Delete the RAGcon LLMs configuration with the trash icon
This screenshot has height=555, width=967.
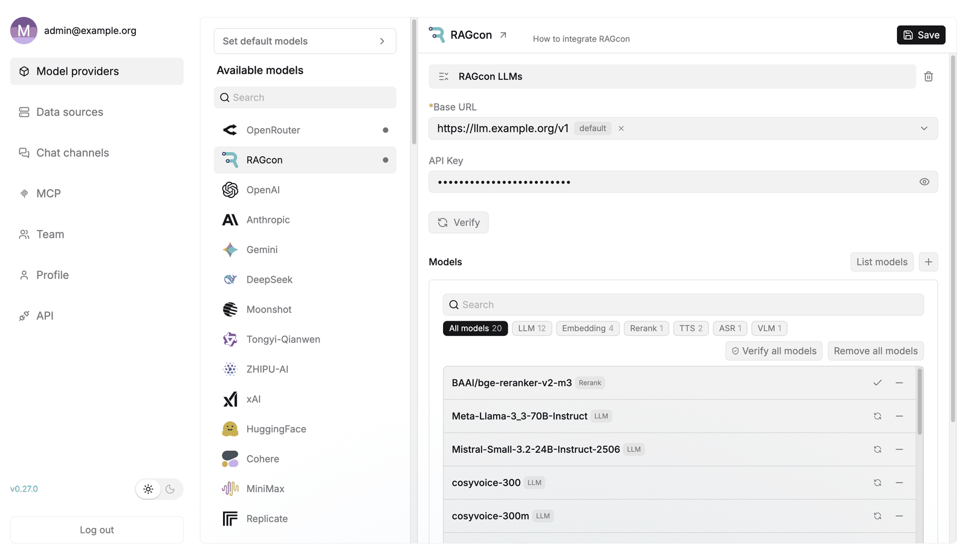click(928, 77)
